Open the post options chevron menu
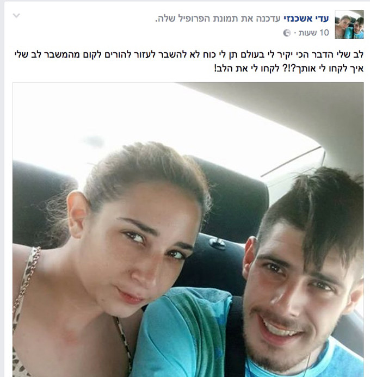 (16, 16)
